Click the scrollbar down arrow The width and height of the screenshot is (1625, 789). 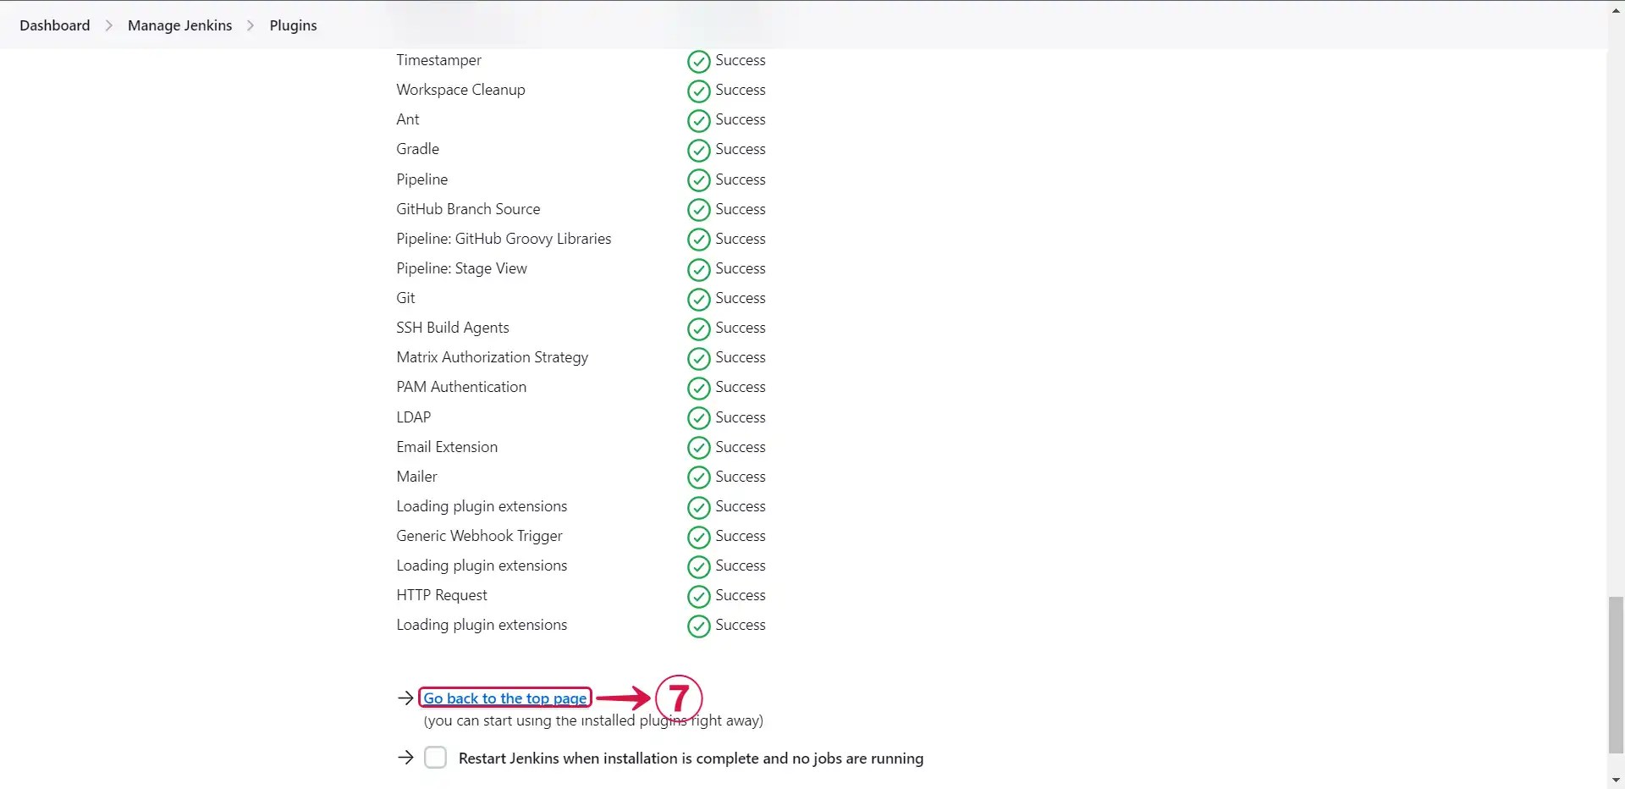(x=1616, y=780)
